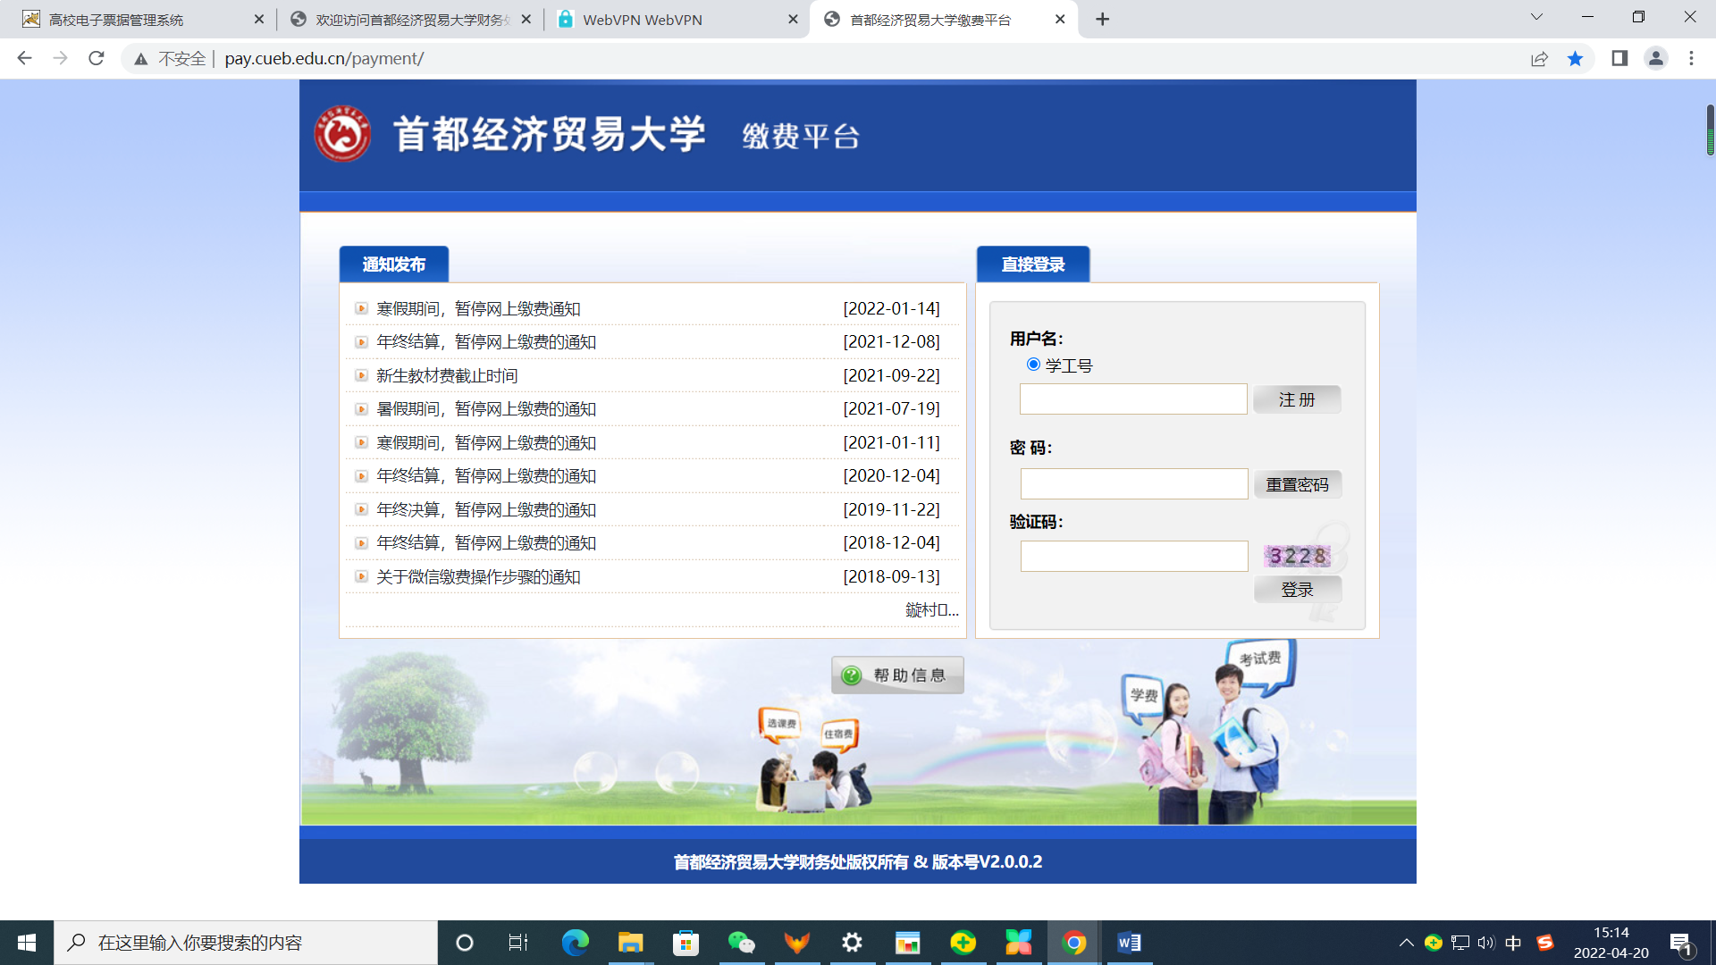Focus the password input field
Viewport: 1716px width, 965px height.
click(1134, 484)
